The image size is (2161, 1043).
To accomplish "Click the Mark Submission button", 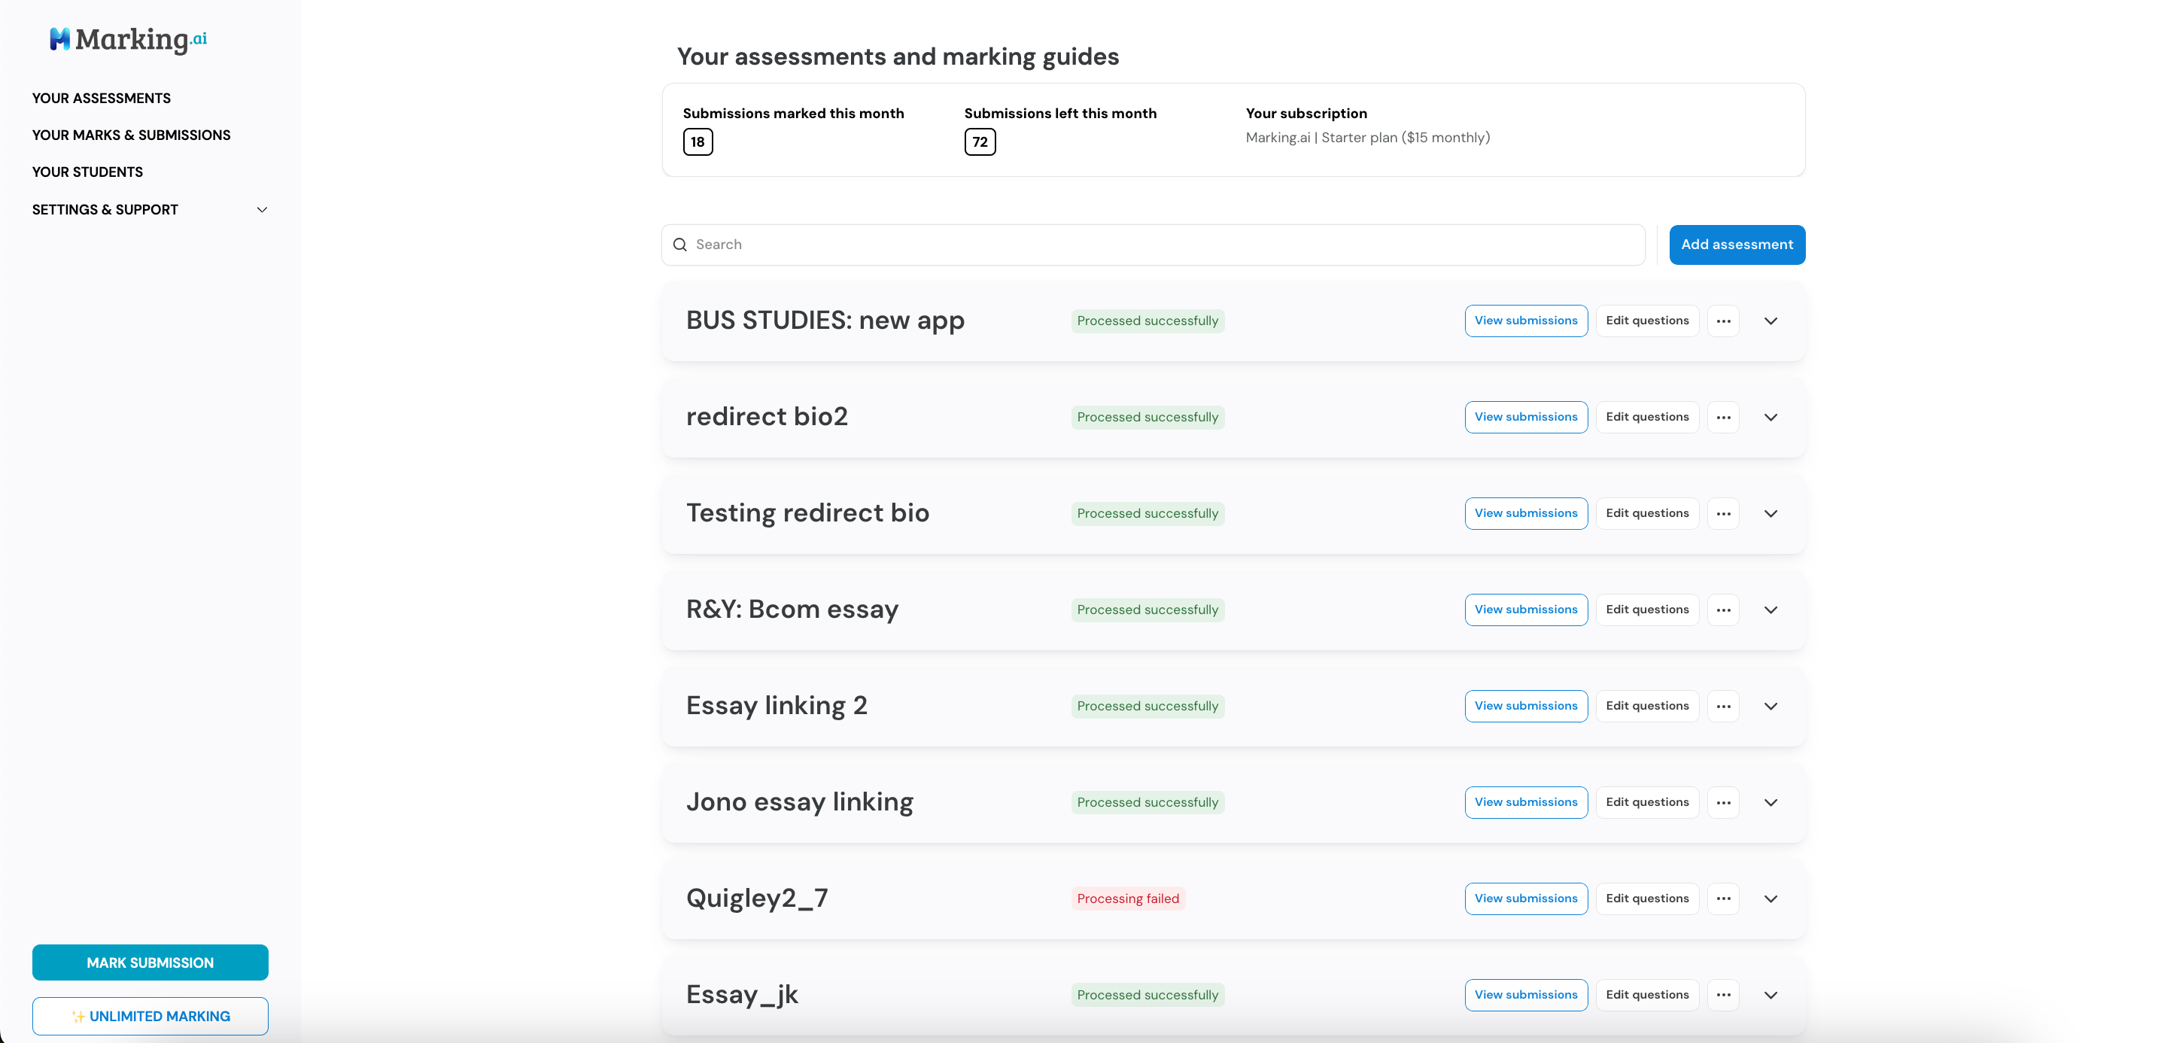I will tap(150, 962).
